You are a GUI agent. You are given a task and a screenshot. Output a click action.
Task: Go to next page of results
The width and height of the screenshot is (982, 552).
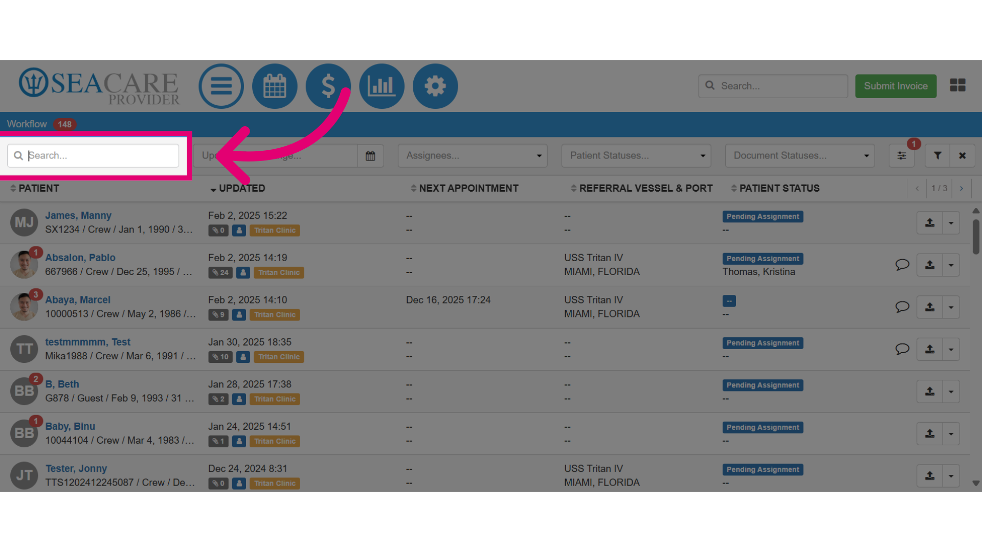click(x=962, y=188)
